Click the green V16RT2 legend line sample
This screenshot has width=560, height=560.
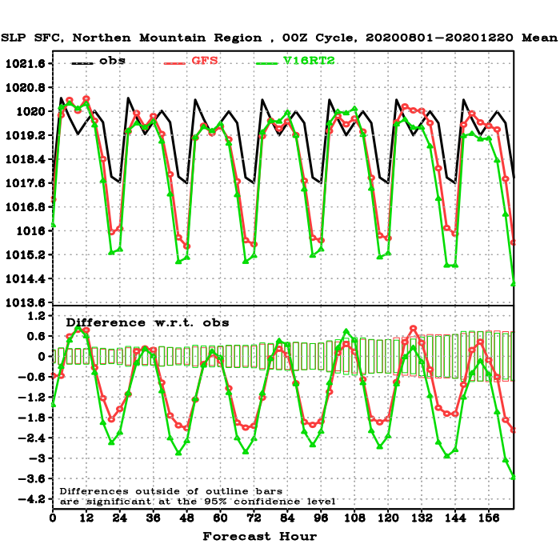[x=266, y=63]
